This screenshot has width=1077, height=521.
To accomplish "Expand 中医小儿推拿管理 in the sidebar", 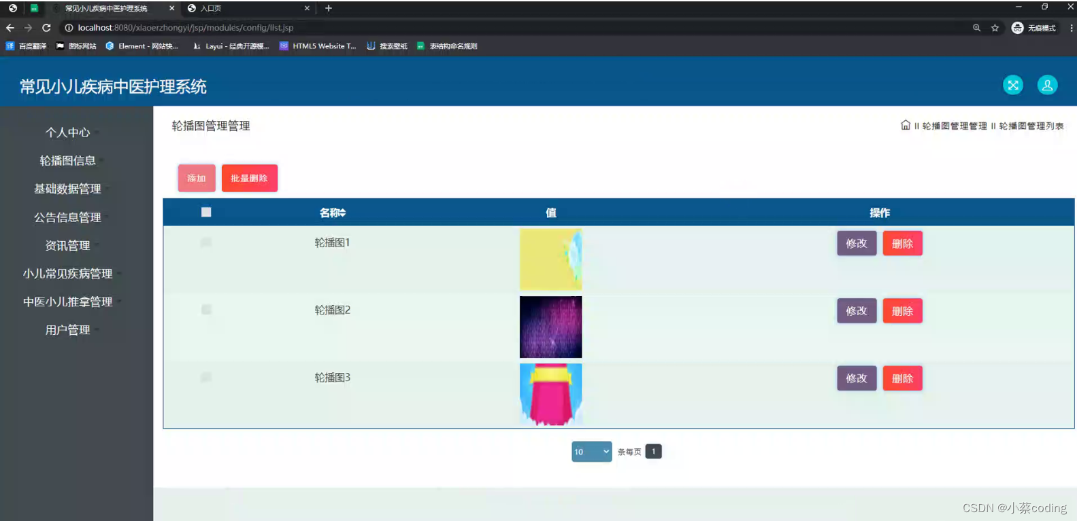I will (68, 302).
